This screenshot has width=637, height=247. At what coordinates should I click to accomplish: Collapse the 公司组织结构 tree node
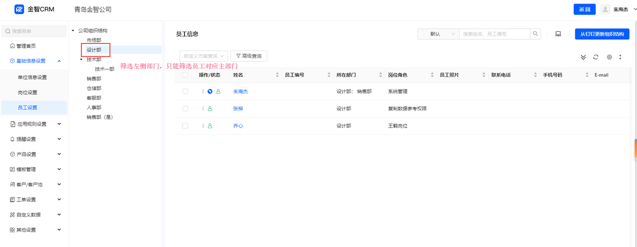[73, 31]
